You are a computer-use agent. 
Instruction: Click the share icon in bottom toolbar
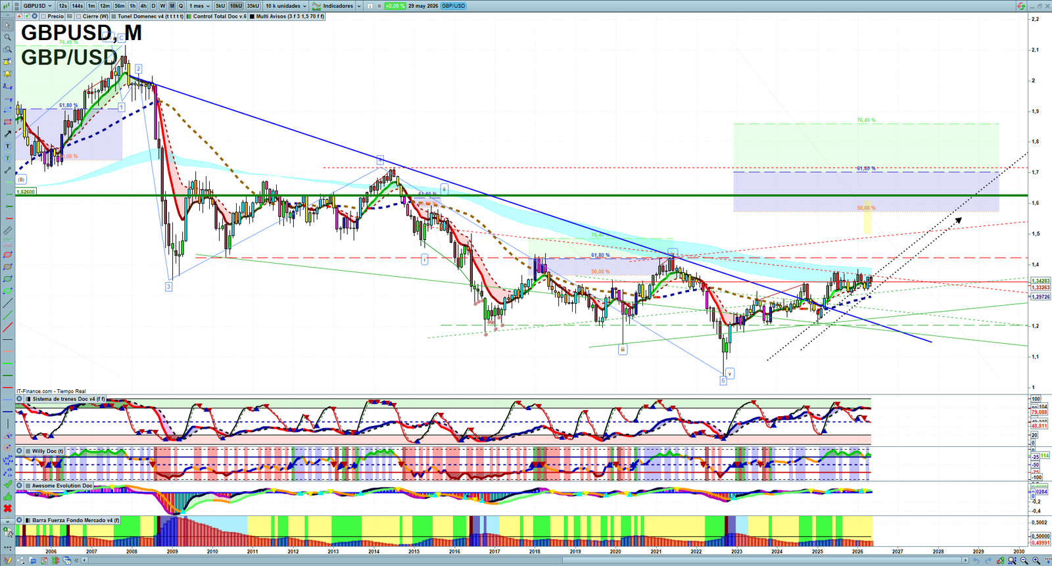21,561
